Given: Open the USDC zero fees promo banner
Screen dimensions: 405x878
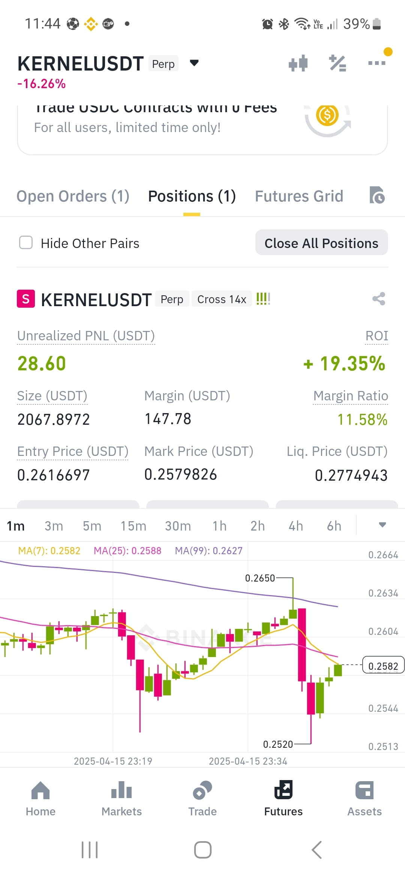Looking at the screenshot, I should [x=202, y=129].
